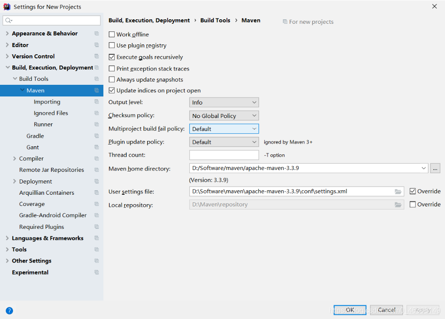Click the project-level icon beside Languages & Frameworks
Viewport: 445px width, 319px height.
pos(97,238)
